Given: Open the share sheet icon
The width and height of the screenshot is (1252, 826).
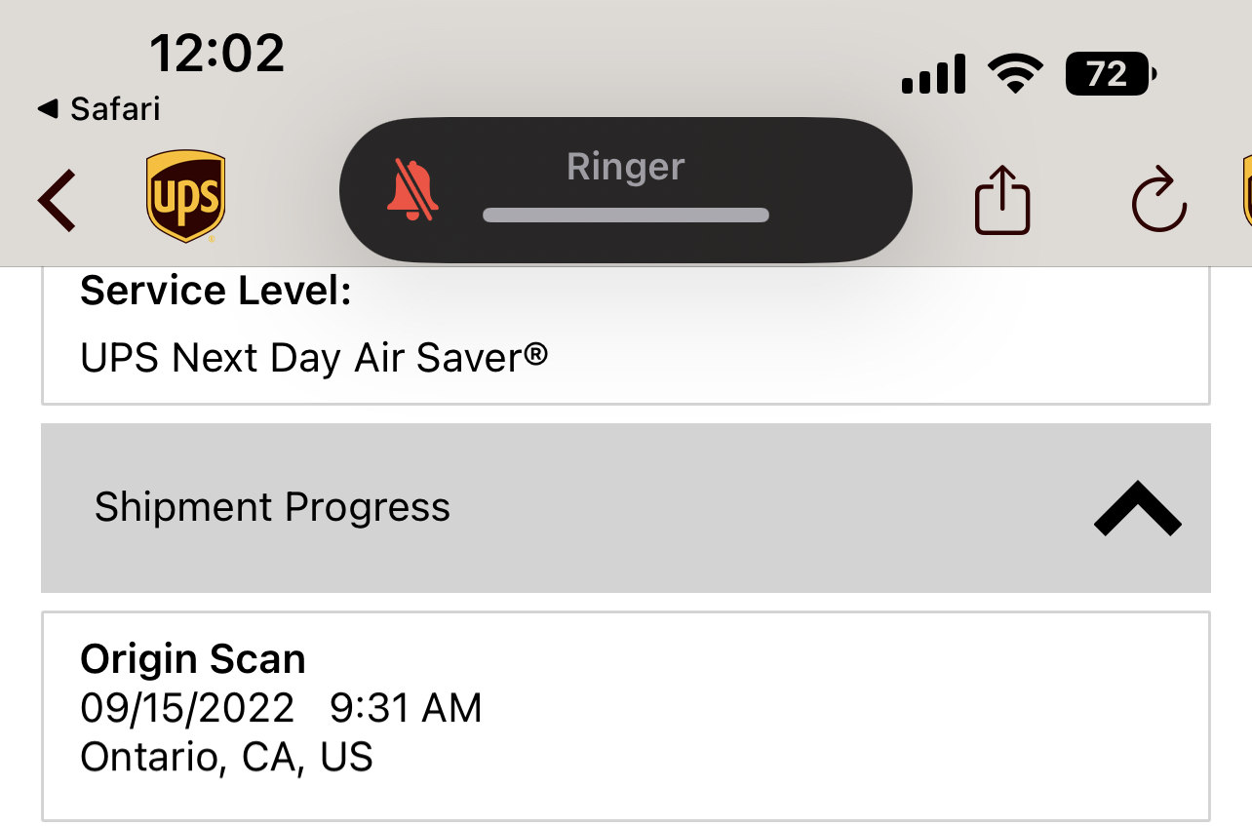Looking at the screenshot, I should 1002,201.
